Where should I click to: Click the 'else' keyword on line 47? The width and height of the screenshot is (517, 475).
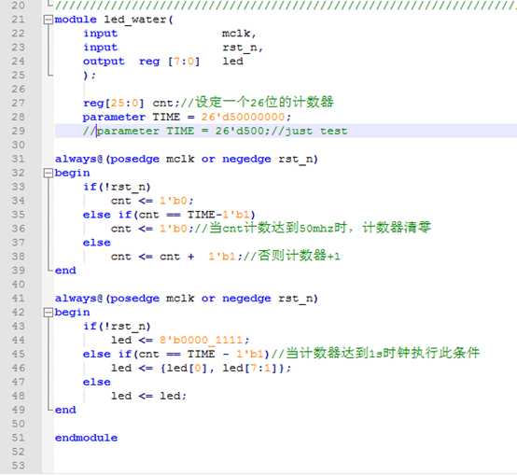(x=97, y=382)
